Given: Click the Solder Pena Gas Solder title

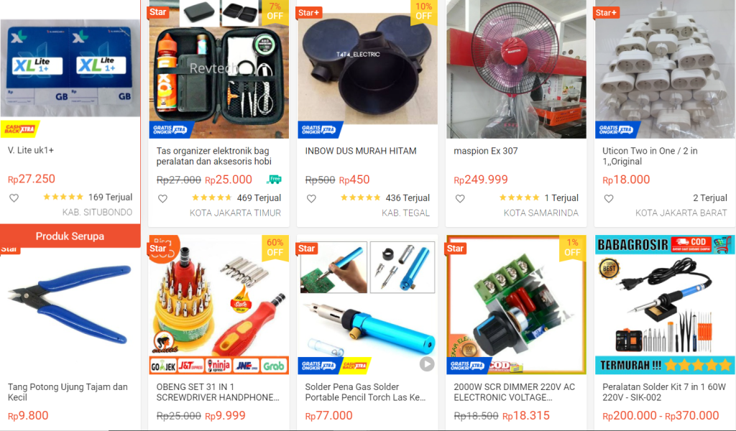Looking at the screenshot, I should point(366,392).
